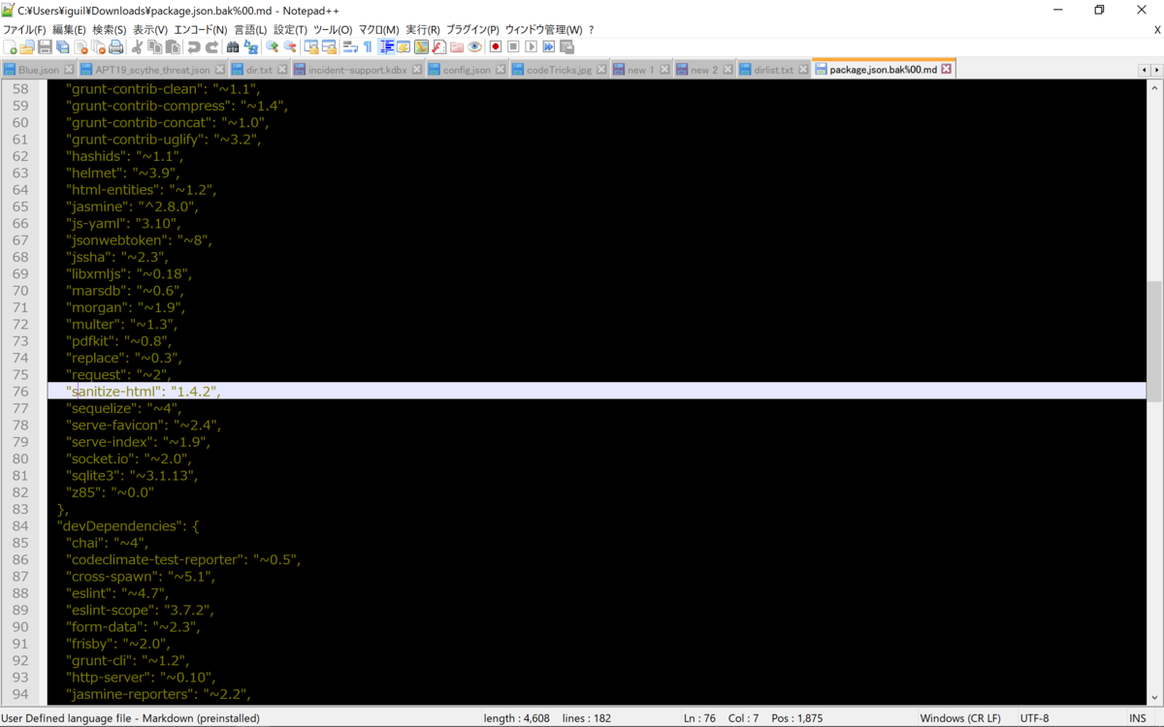Switch to the config.json tab
Viewport: 1164px width, 727px height.
467,70
